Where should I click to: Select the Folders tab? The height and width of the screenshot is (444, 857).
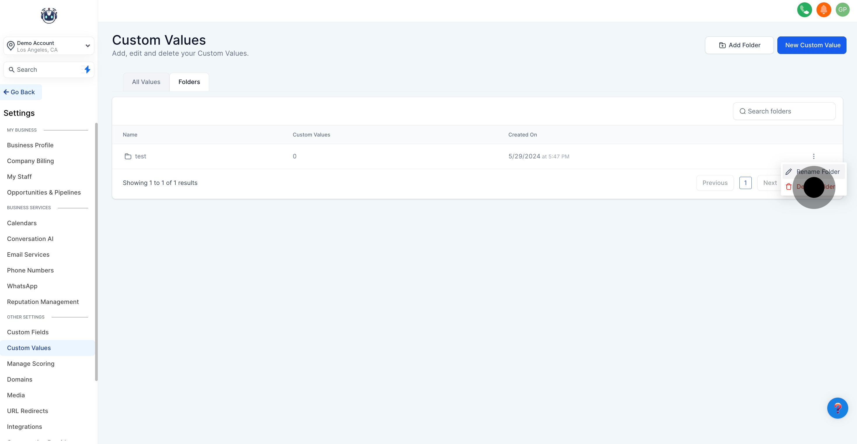(x=189, y=82)
